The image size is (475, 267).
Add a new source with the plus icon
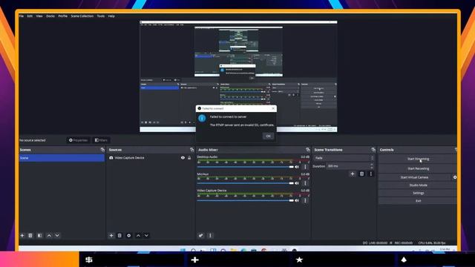coord(111,235)
